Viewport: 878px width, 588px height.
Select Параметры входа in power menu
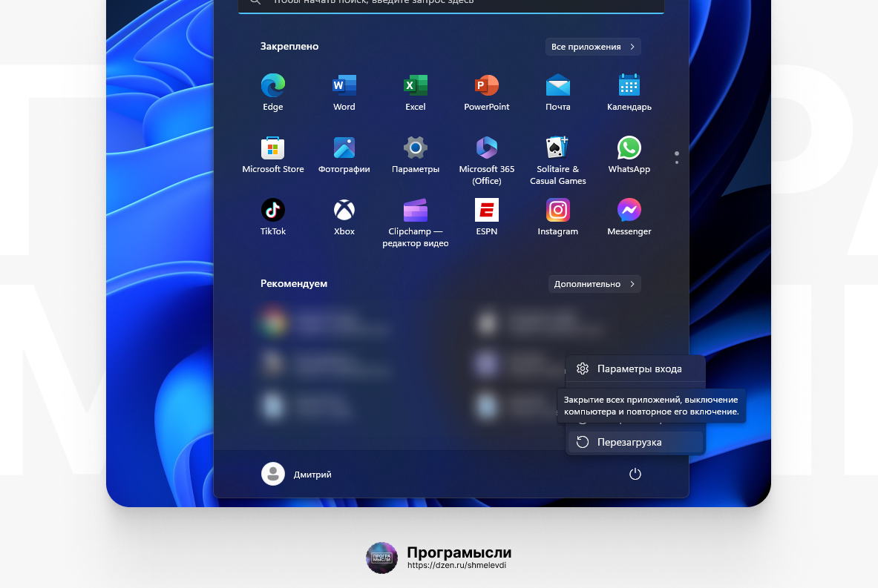pos(635,369)
